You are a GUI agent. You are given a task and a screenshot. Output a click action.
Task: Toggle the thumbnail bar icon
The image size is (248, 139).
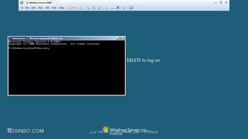coord(112,8)
